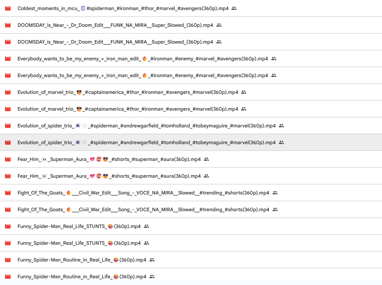This screenshot has width=382, height=285.
Task: Select the non-highlighted Evolution_of_spider_trio file name
Action: click(147, 126)
